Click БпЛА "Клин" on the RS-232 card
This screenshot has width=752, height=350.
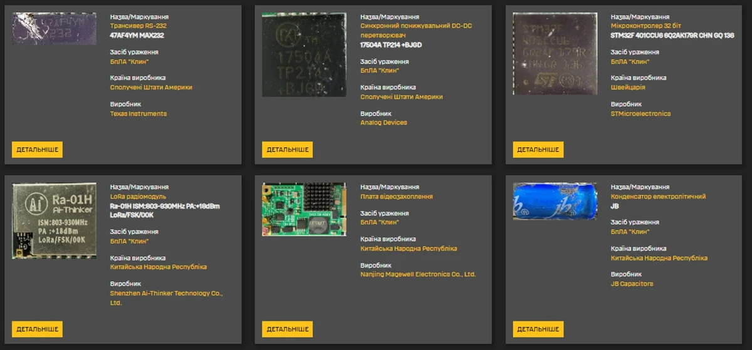point(128,61)
